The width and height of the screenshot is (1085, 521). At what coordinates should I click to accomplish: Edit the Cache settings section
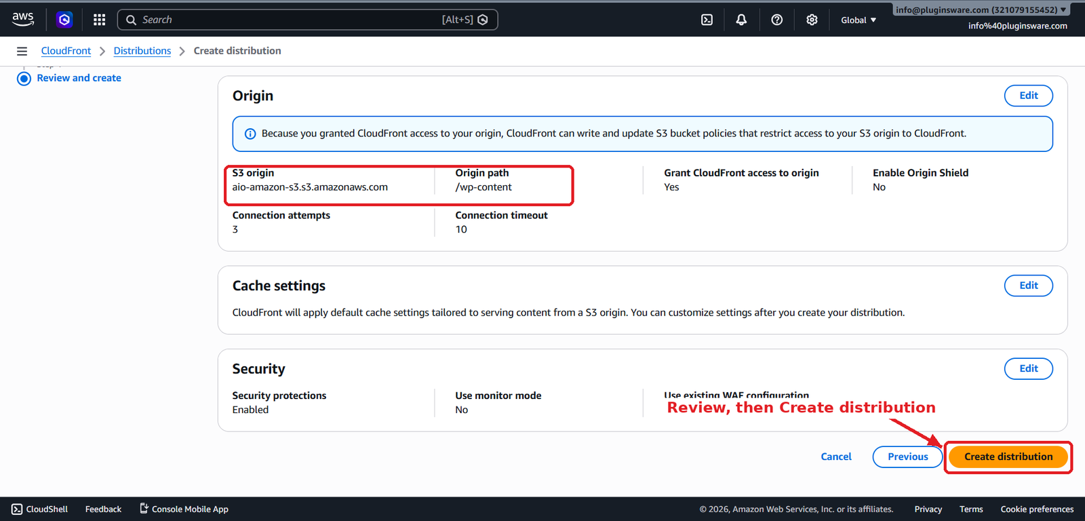(x=1028, y=286)
